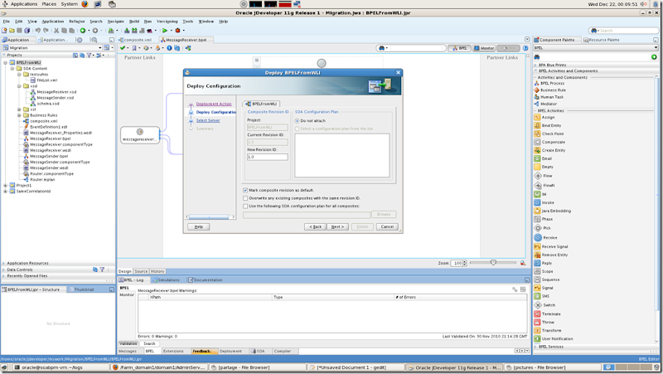Click the wizard steps horizontal scrollbar
663x374 pixels.
[211, 216]
